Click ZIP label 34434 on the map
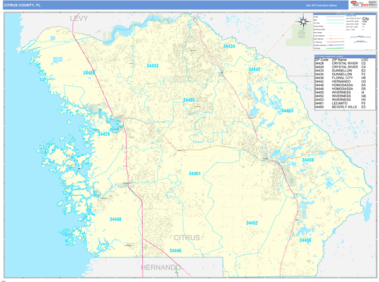Screen dimensions: 379x282 point(229,46)
